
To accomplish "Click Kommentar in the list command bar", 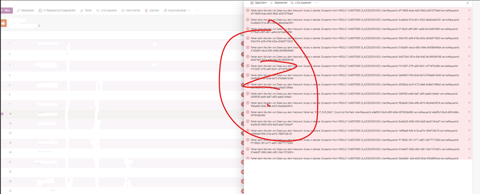I will [x=131, y=11].
